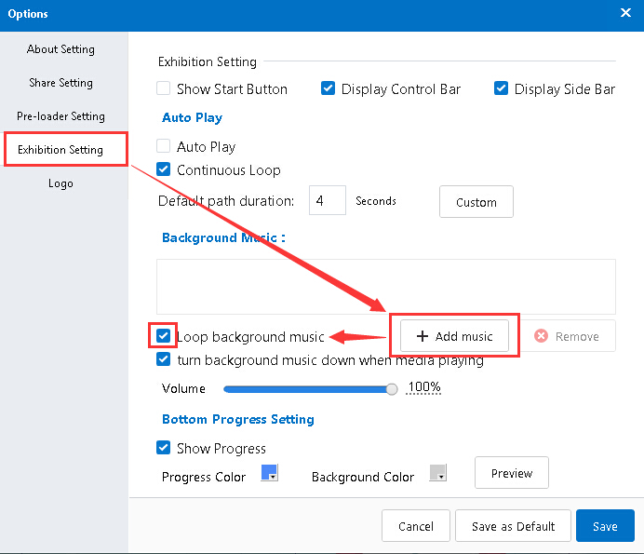Disable Continuous Loop option

coord(164,169)
